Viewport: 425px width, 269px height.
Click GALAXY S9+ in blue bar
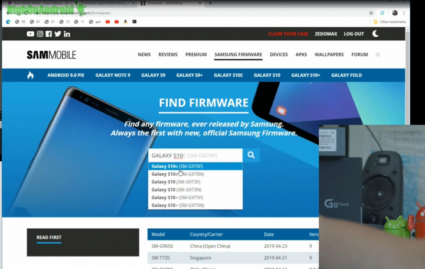point(189,75)
